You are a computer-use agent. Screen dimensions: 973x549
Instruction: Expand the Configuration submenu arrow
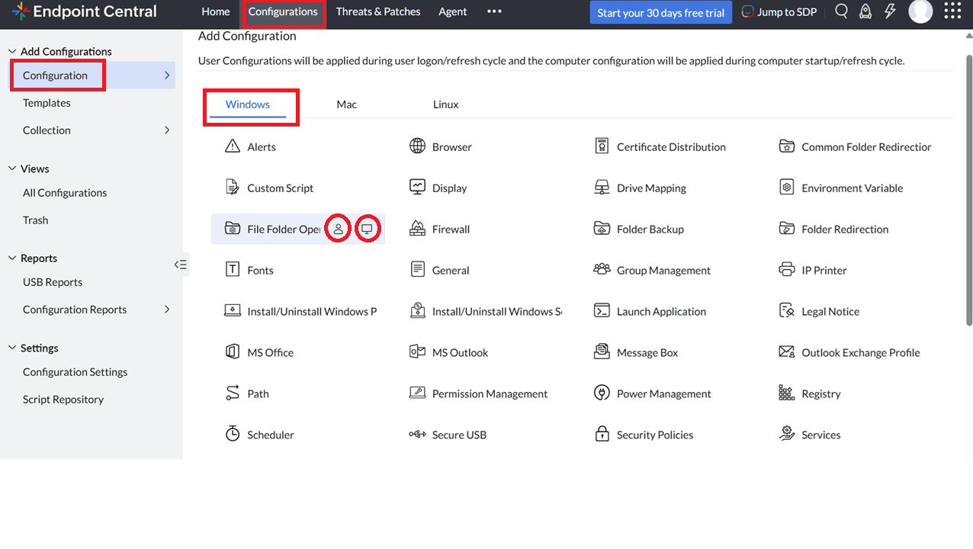coord(167,75)
